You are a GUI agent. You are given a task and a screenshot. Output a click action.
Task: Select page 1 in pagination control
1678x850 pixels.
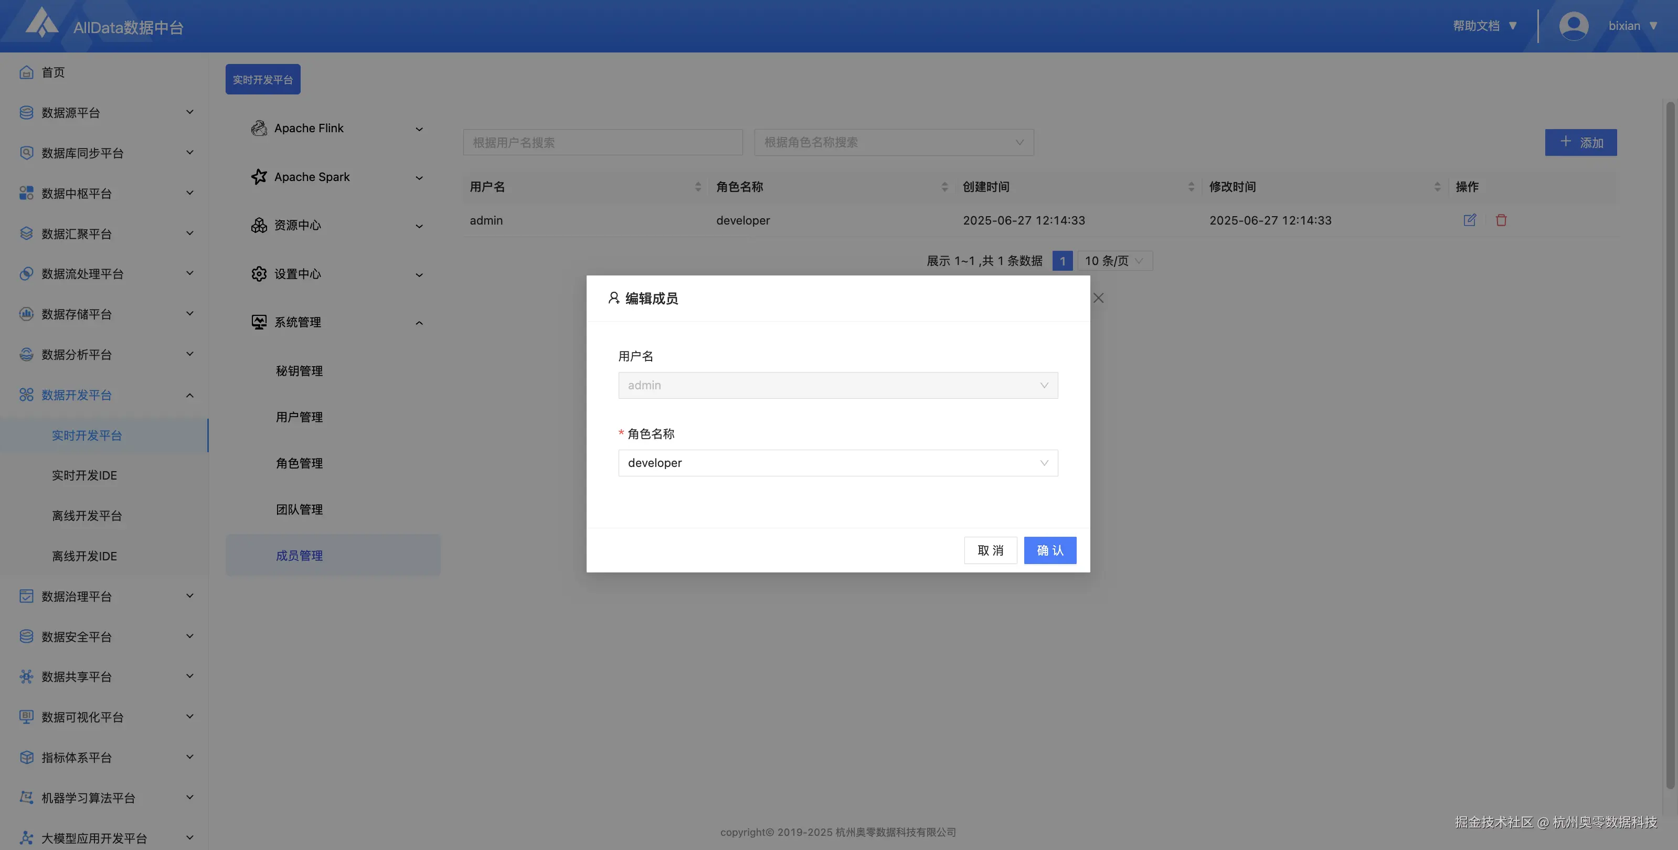[x=1063, y=261]
